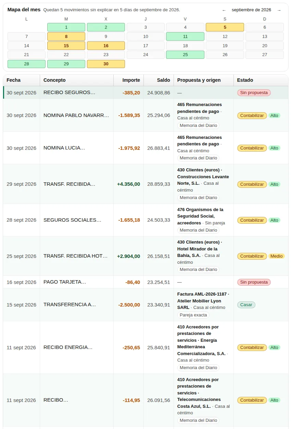Select day 16 calendar cell
Image resolution: width=291 pixels, height=429 pixels.
106,46
